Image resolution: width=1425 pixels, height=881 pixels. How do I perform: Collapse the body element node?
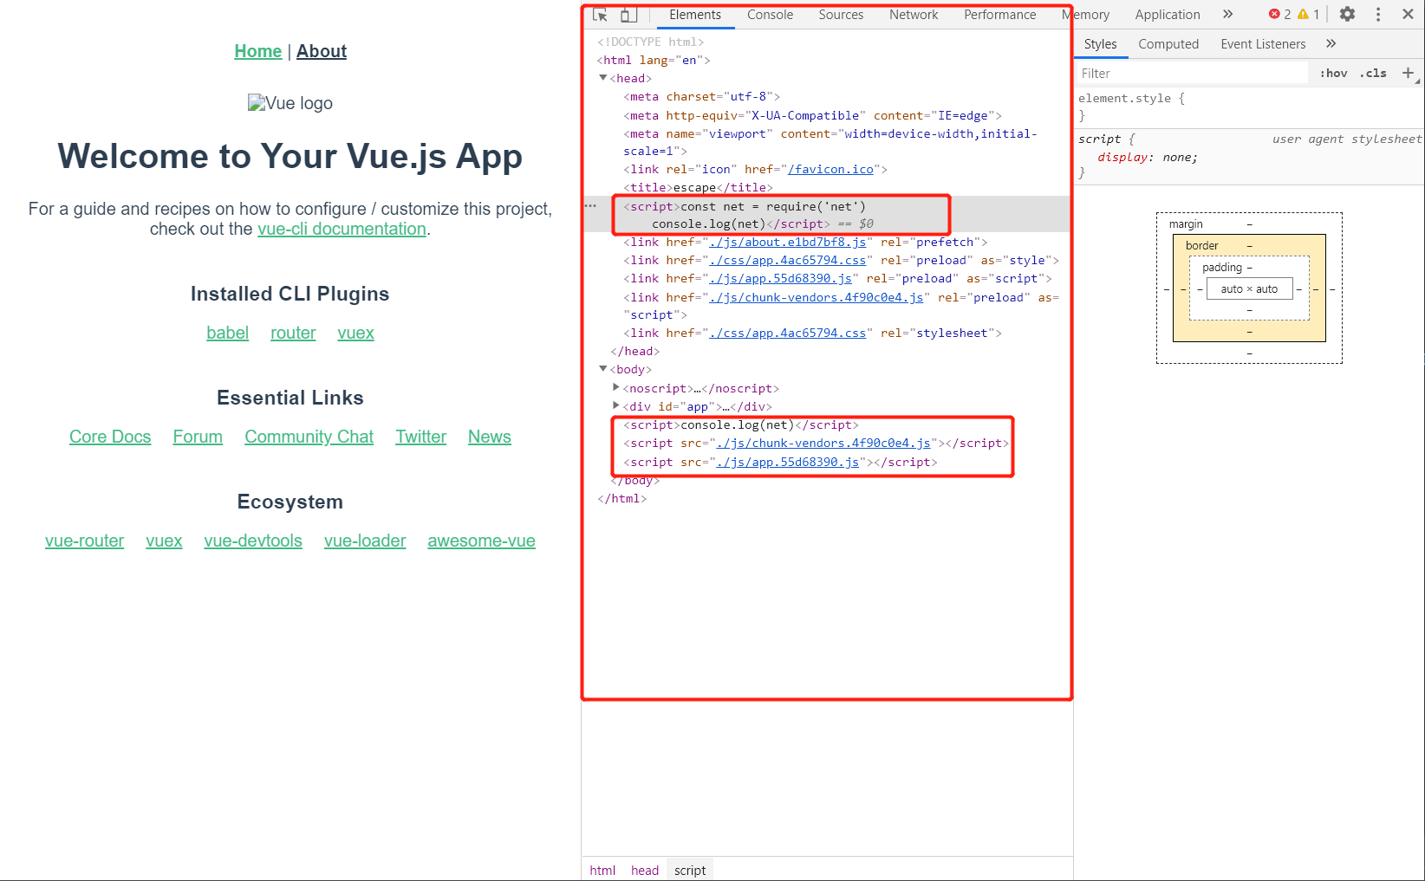603,369
